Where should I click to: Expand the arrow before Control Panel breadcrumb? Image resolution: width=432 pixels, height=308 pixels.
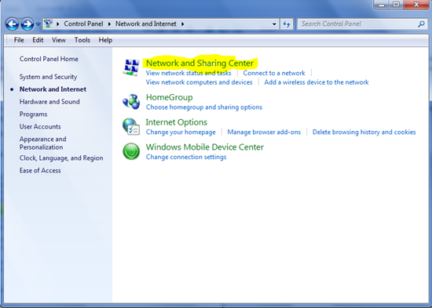[x=58, y=24]
